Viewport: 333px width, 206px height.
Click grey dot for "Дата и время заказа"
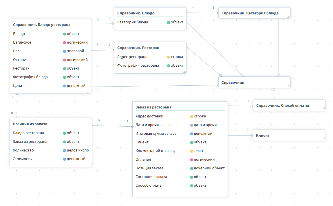coord(192,125)
